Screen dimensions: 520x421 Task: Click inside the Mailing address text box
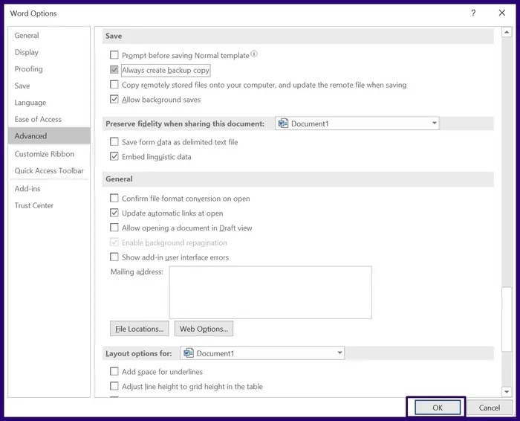pyautogui.click(x=270, y=292)
